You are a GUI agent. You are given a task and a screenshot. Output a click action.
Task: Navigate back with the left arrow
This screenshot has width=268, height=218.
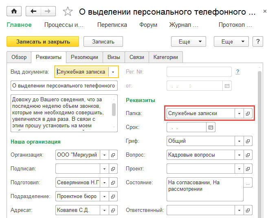33,11
